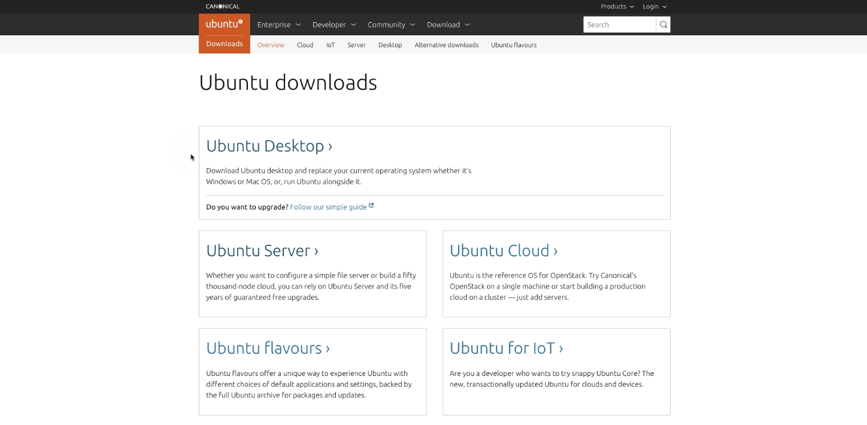Click the Ubuntu Server description paragraph
The image size is (867, 425).
(x=311, y=286)
